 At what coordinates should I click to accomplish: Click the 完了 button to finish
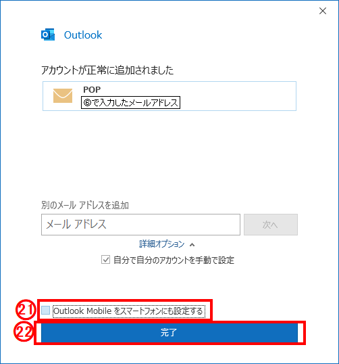point(169,332)
